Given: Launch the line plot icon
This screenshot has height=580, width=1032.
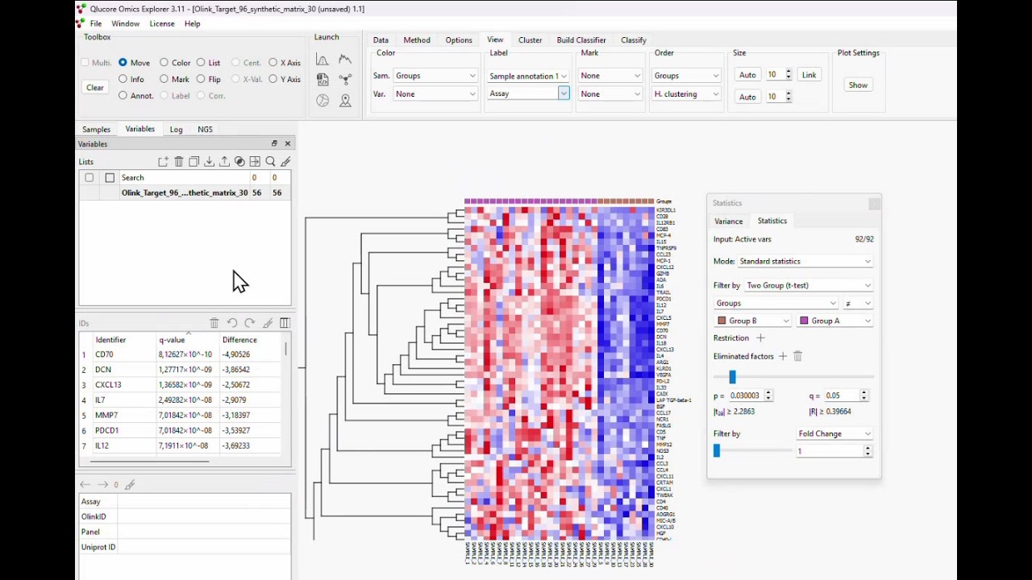Looking at the screenshot, I should [345, 60].
